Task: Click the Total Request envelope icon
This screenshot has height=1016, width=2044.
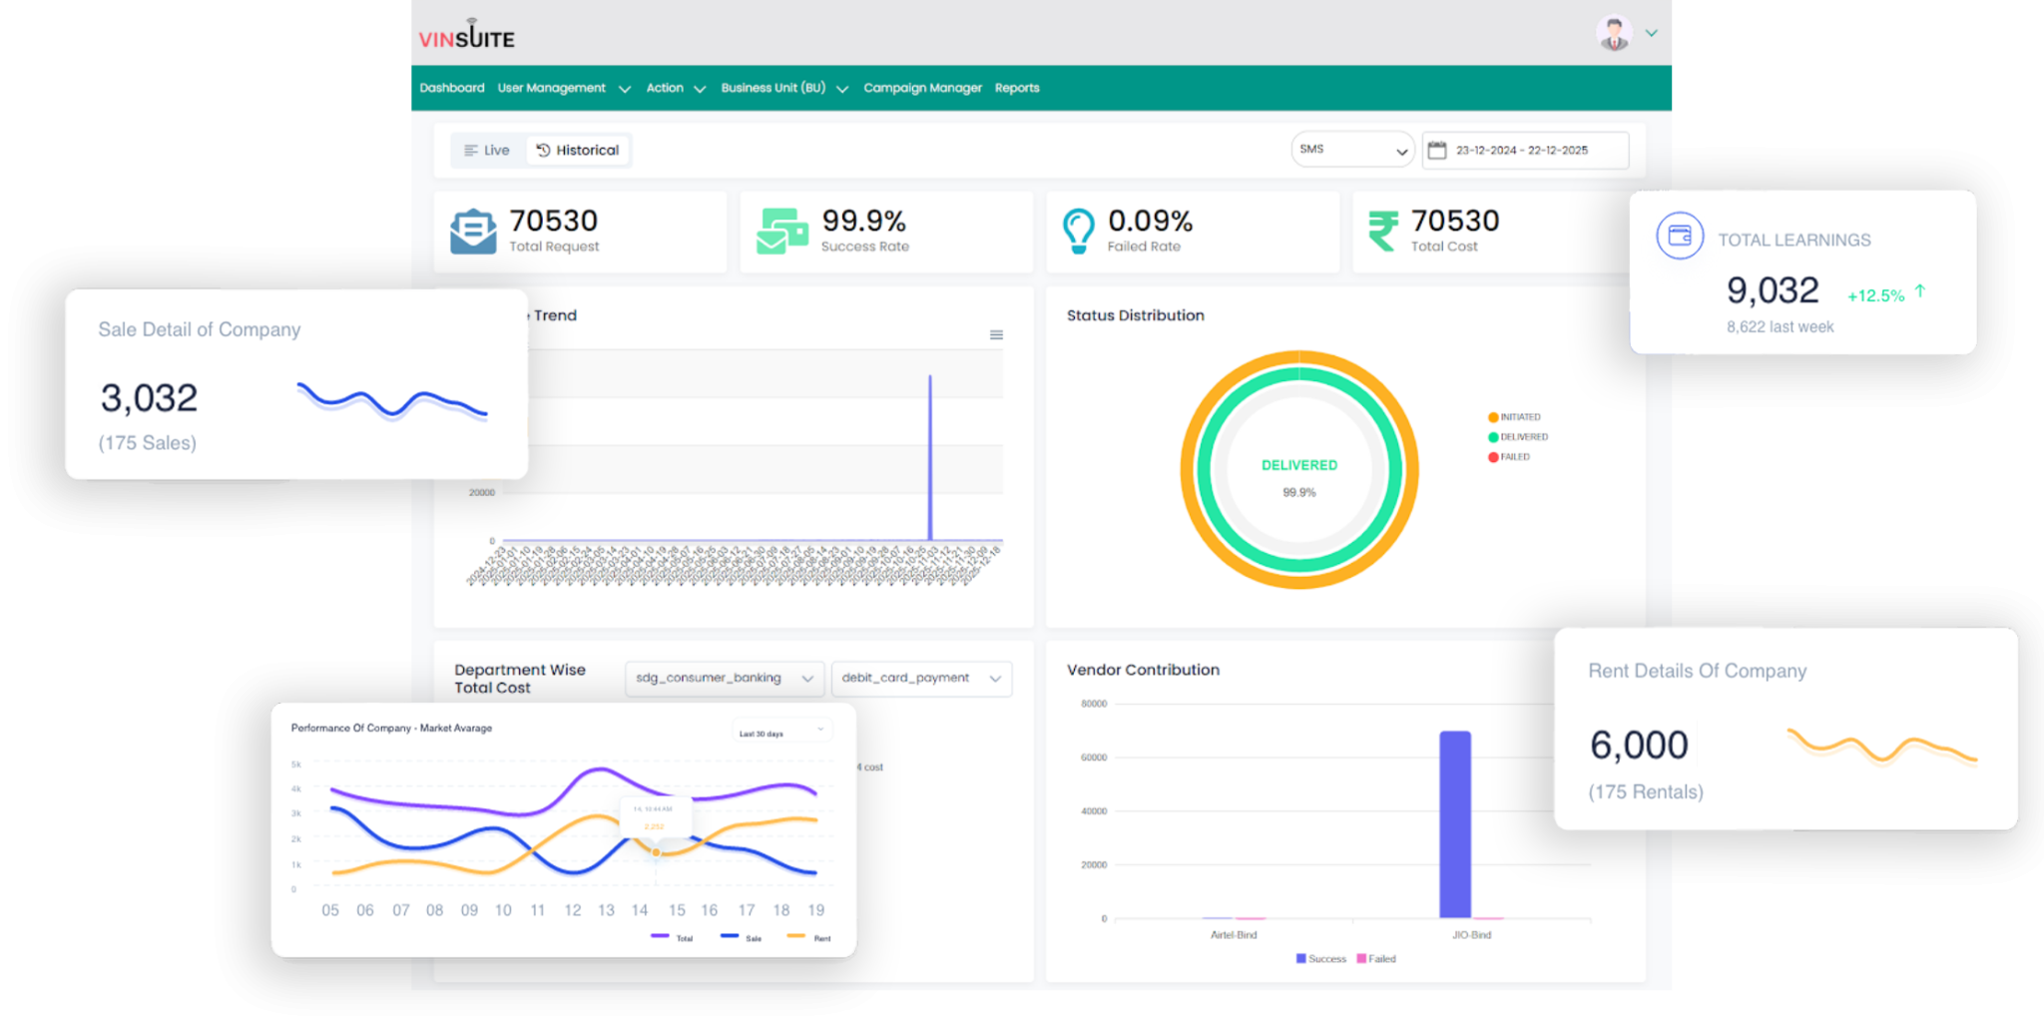Action: [x=473, y=232]
